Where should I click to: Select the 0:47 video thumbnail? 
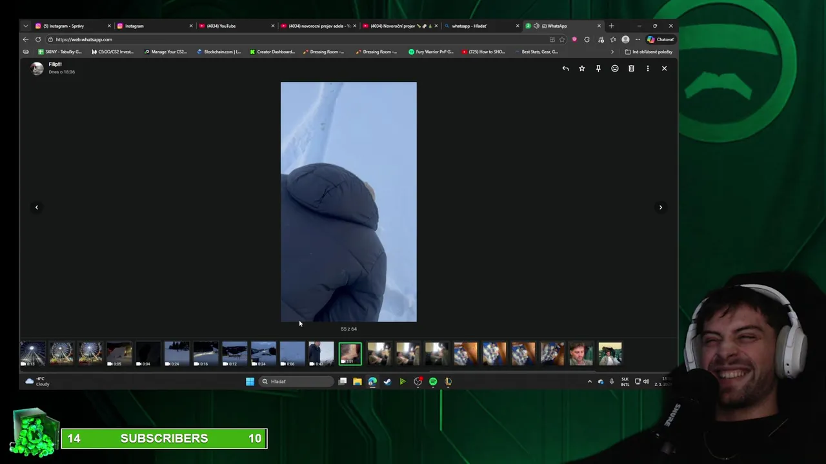(321, 354)
